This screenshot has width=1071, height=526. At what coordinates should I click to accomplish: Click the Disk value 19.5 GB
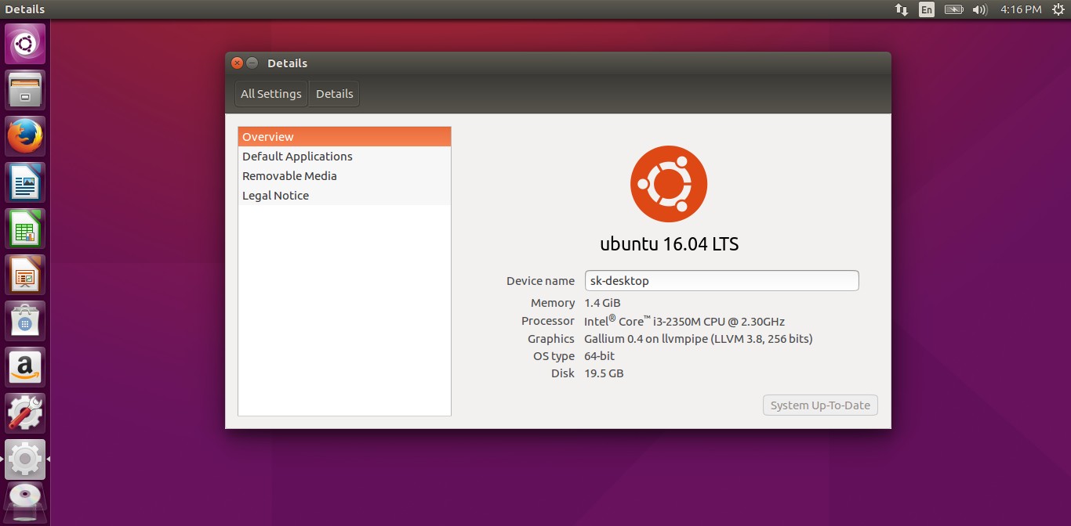[604, 373]
